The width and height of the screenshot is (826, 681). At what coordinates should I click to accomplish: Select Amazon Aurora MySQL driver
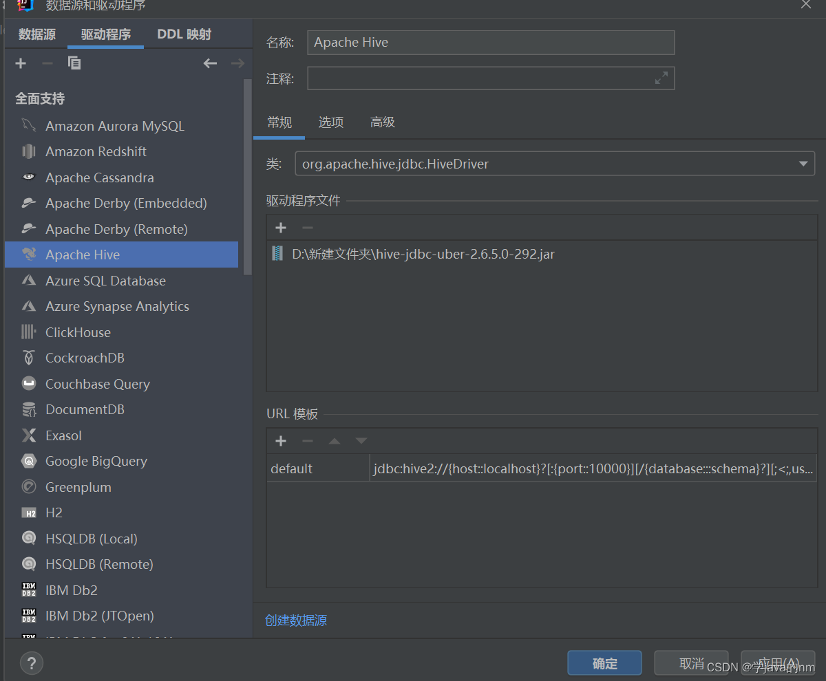point(122,126)
